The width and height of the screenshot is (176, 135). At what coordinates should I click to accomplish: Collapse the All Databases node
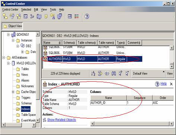[4, 57]
